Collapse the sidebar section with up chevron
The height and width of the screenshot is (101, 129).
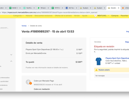point(11,61)
